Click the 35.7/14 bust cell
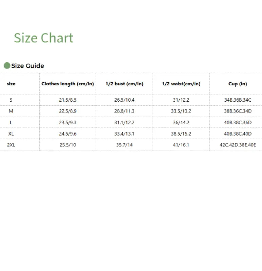The height and width of the screenshot is (271, 262). click(x=124, y=145)
